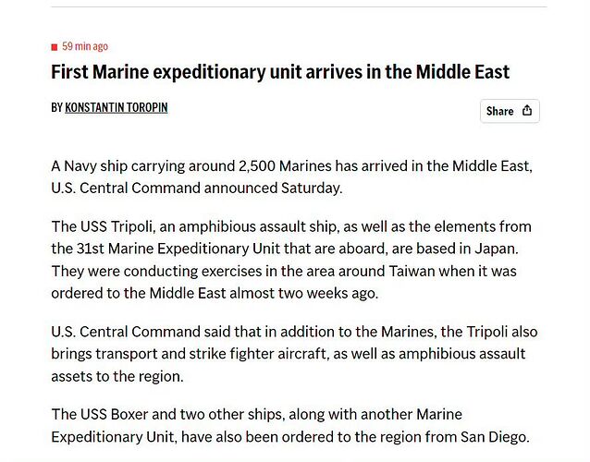Click the red square live indicator
The height and width of the screenshot is (462, 590).
click(55, 47)
